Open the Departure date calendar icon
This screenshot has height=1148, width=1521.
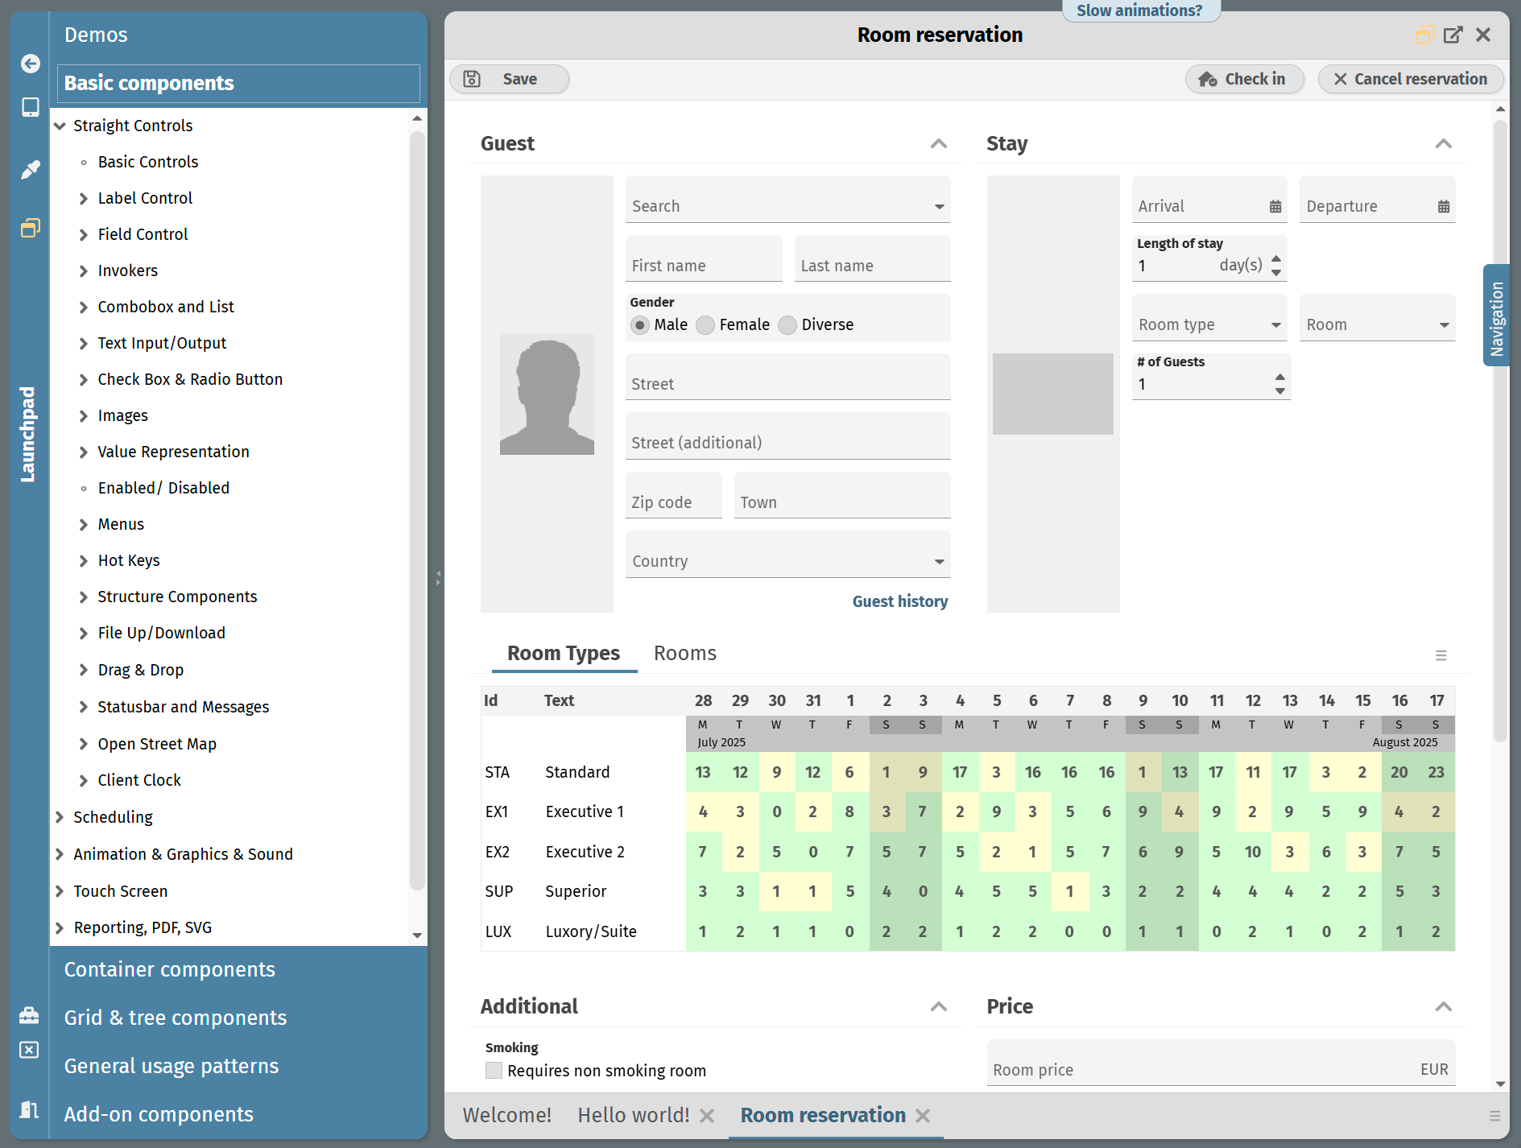coord(1444,207)
